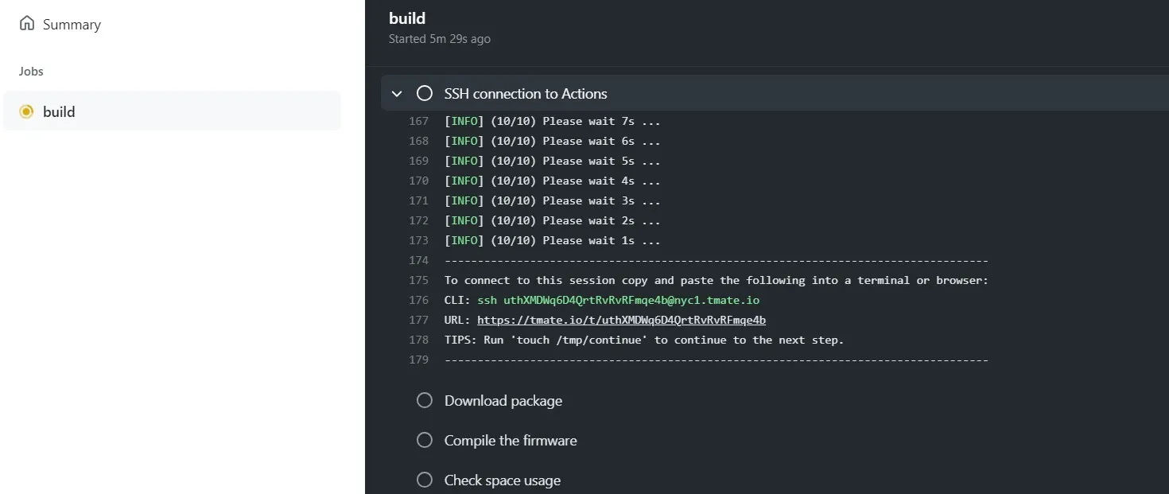Viewport: 1169px width, 494px height.
Task: Click log line number 176
Action: [x=418, y=300]
